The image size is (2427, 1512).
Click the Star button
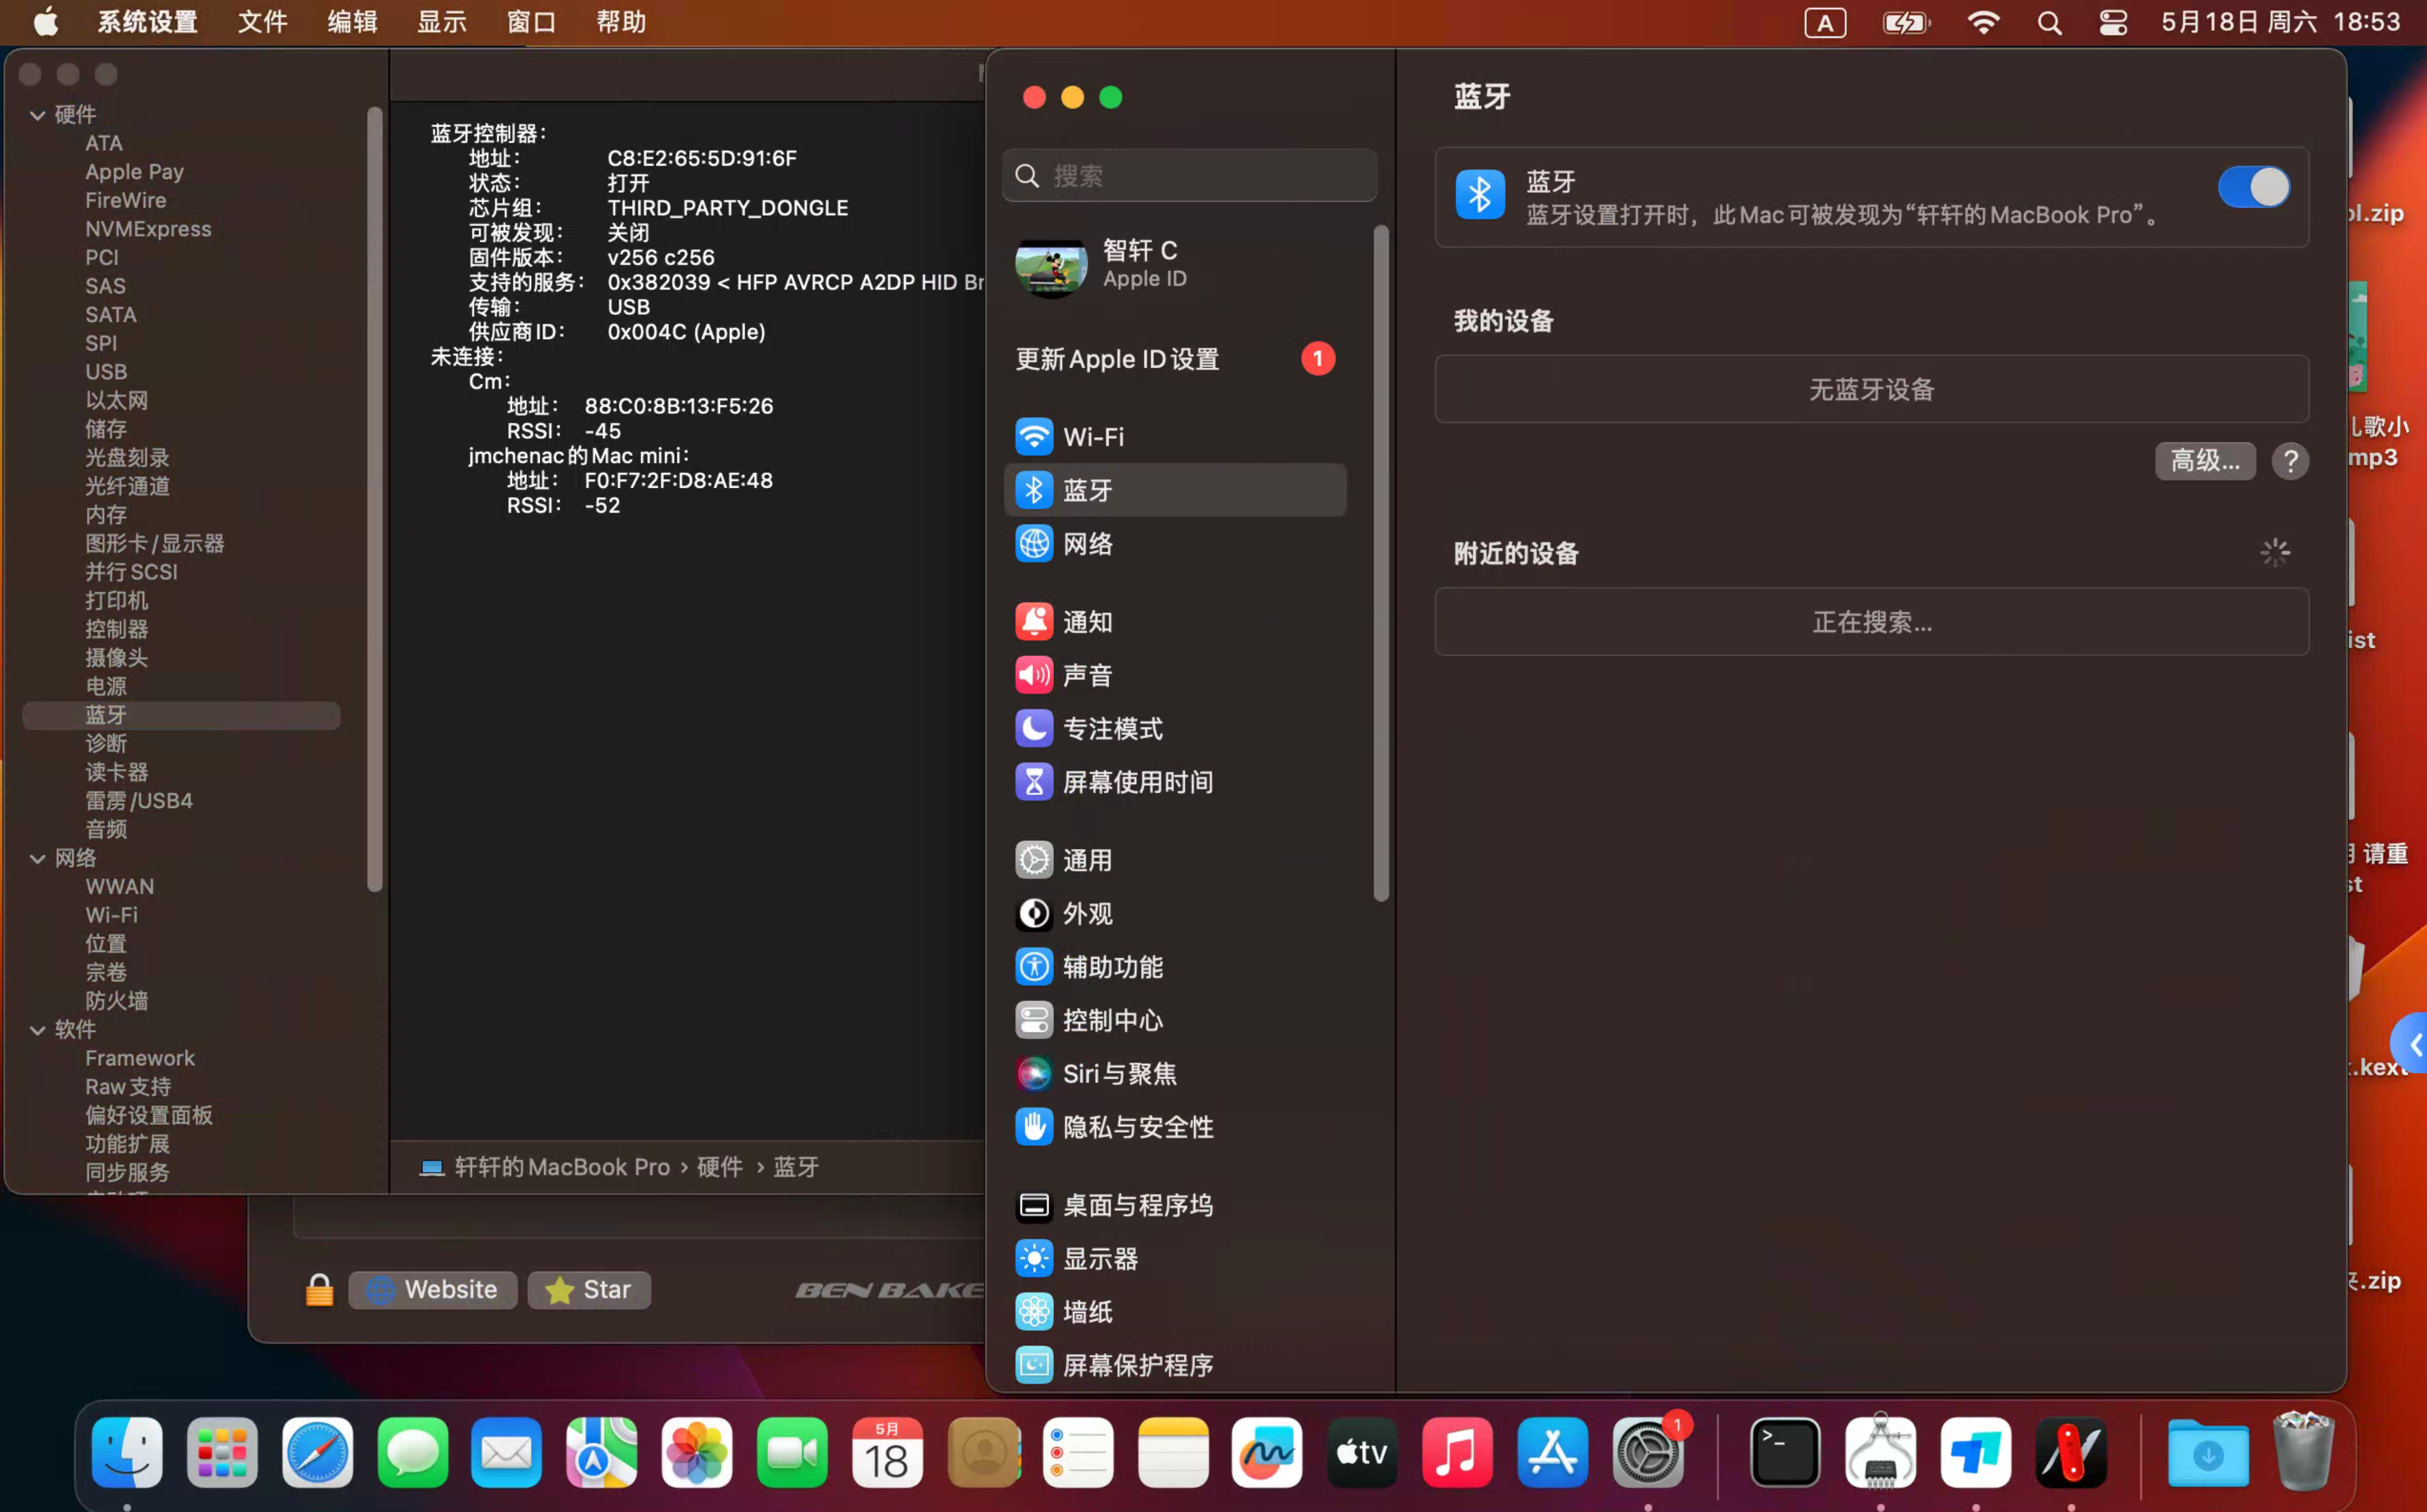(x=589, y=1290)
